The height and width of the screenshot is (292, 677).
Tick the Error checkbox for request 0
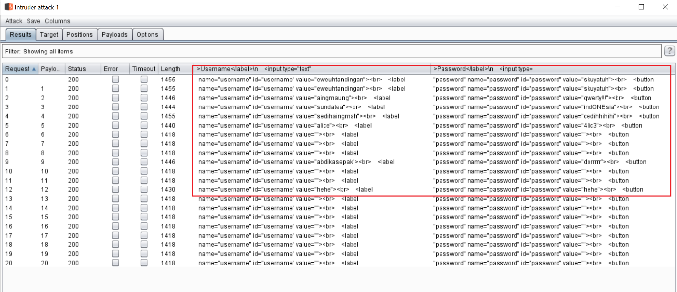115,80
